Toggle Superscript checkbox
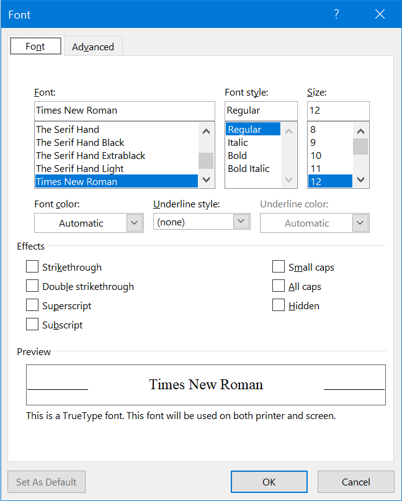402x501 pixels. (32, 305)
